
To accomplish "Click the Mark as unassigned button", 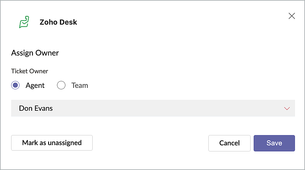I will point(52,143).
